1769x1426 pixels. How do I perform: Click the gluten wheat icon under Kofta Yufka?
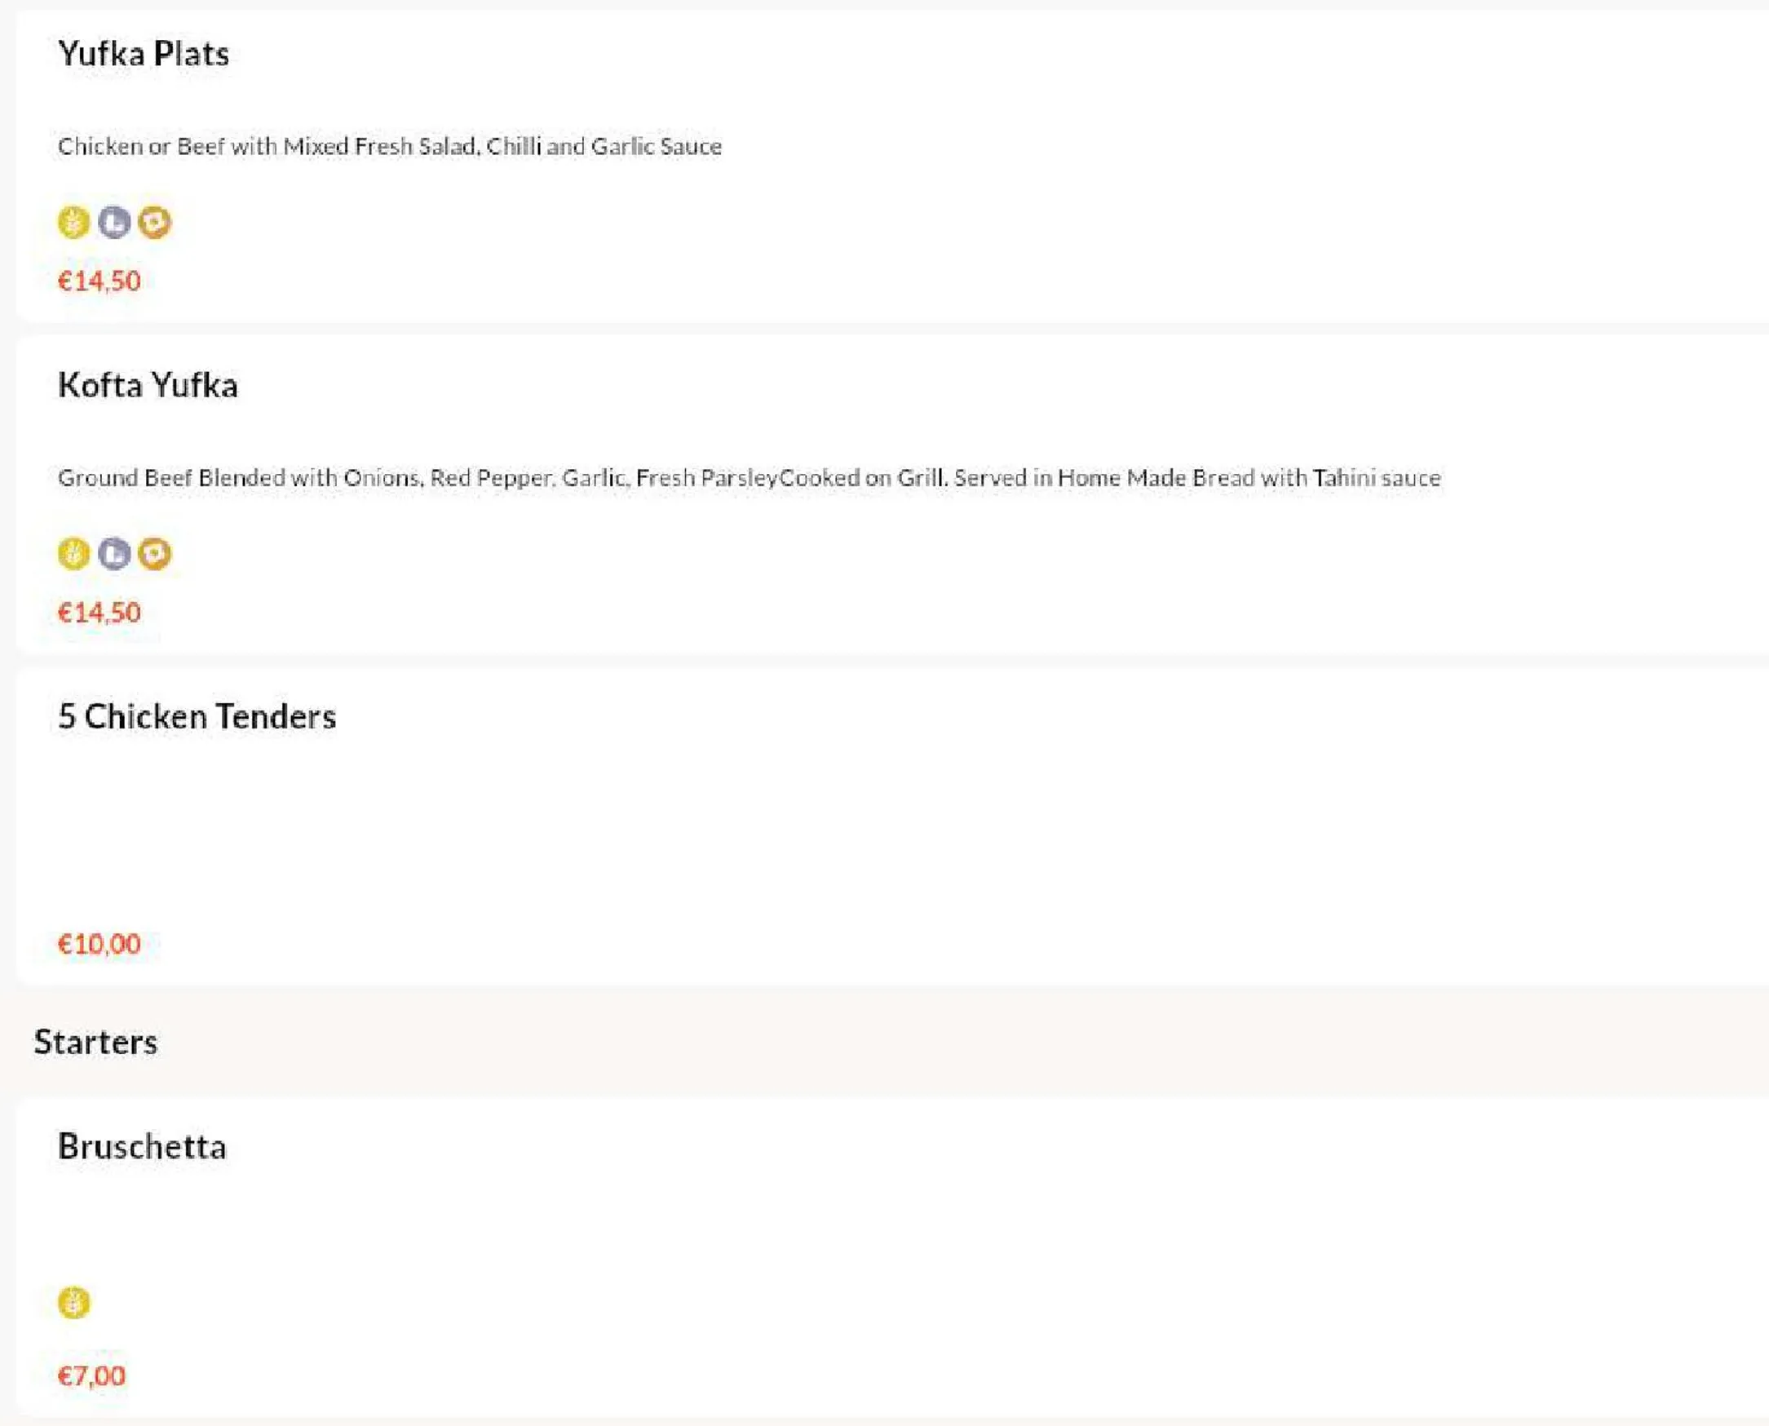coord(74,554)
